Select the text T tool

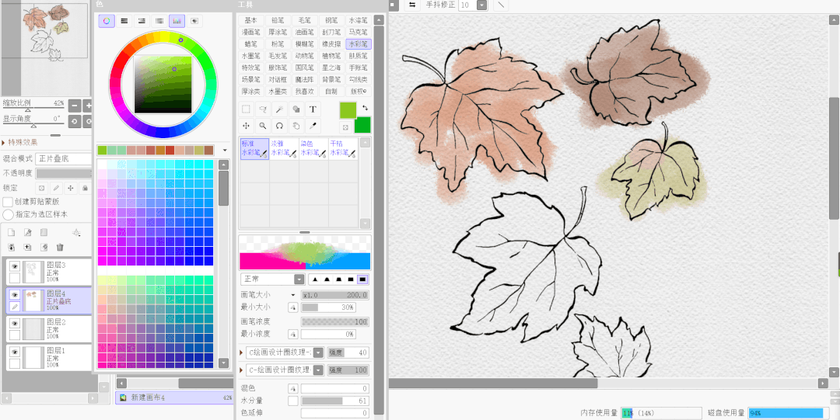tap(313, 109)
